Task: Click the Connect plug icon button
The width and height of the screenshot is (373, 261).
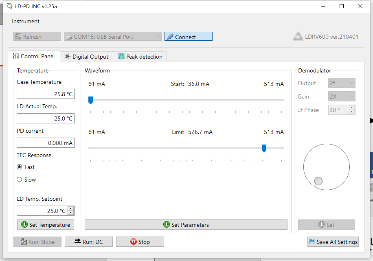Action: pos(188,37)
